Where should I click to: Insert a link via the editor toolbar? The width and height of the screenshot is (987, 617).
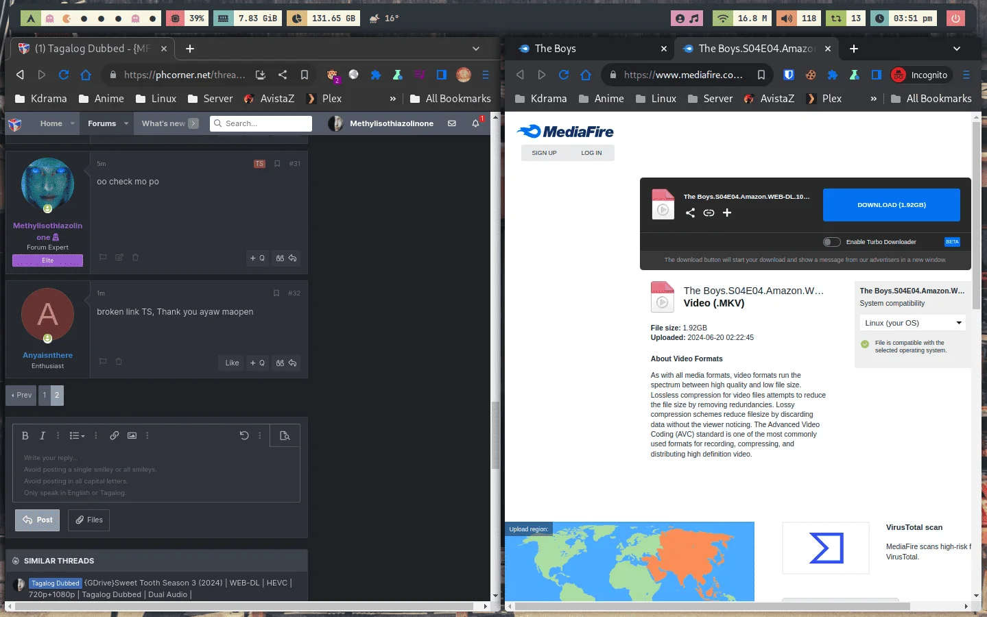click(115, 436)
